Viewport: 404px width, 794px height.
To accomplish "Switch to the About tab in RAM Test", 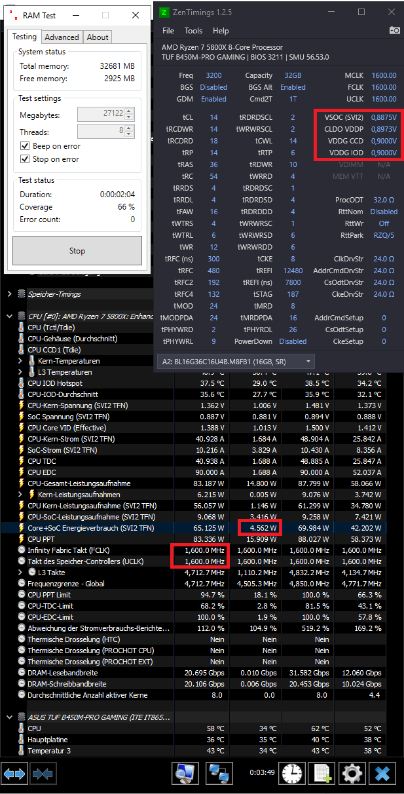I will click(98, 37).
